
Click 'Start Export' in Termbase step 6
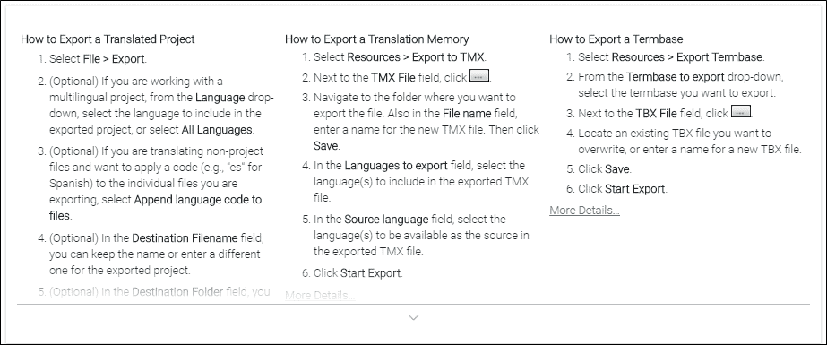click(635, 189)
